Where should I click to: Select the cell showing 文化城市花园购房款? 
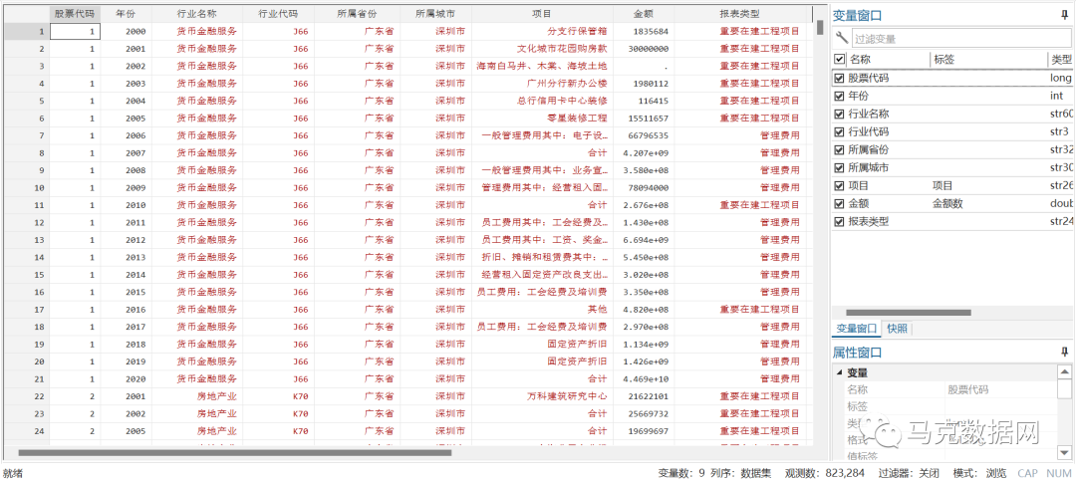pos(542,49)
